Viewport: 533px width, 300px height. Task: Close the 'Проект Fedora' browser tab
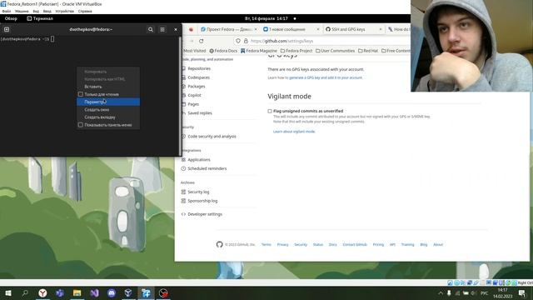pos(256,30)
